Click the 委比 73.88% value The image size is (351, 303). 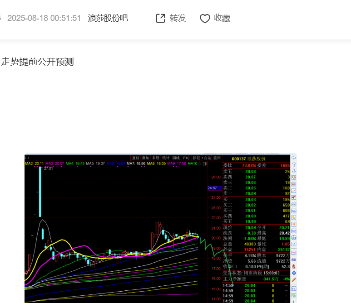(x=249, y=165)
